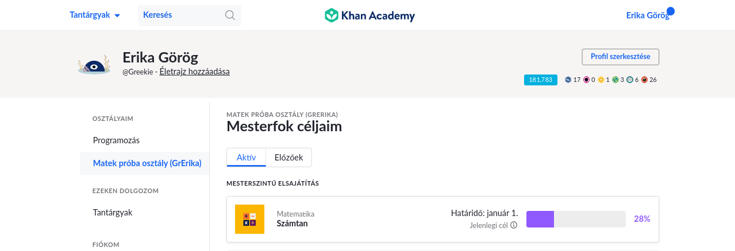Click the profile avatar image

94,64
